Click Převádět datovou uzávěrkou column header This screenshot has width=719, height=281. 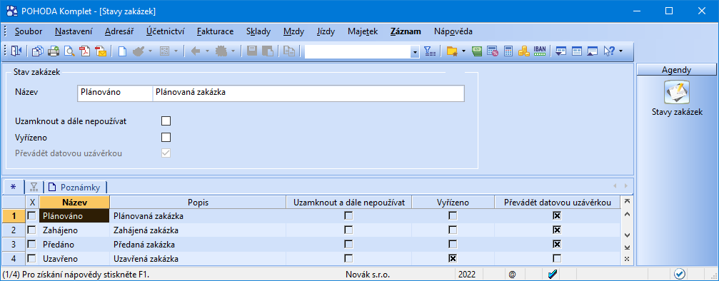click(x=557, y=202)
